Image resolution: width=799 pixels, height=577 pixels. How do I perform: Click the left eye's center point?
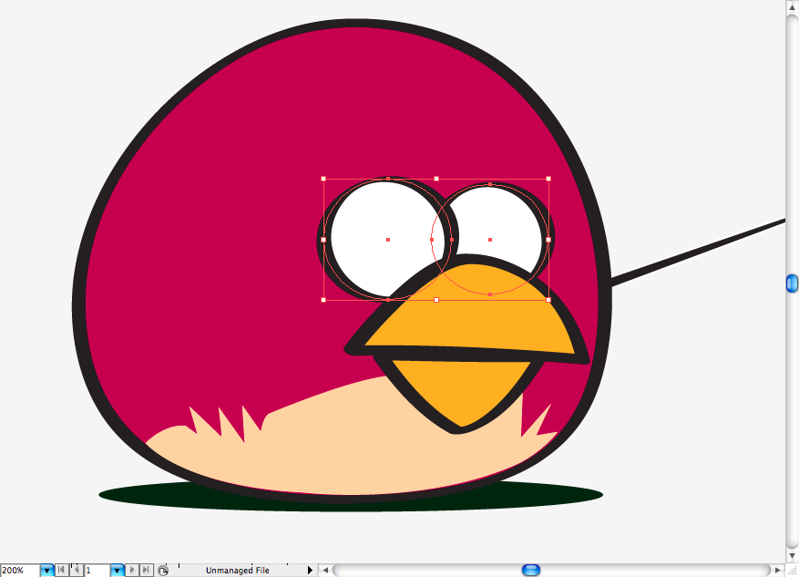click(388, 240)
